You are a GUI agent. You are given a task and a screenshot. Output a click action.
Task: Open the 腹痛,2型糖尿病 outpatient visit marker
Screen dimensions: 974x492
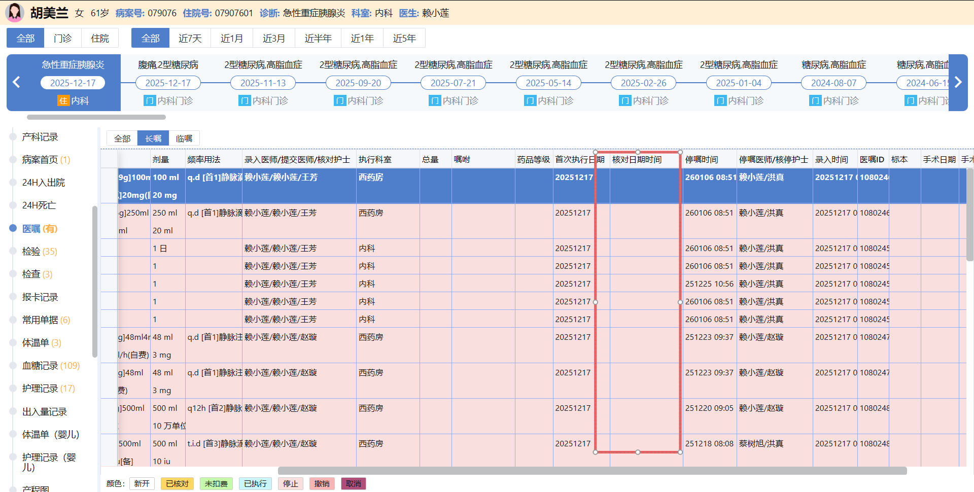click(x=168, y=83)
